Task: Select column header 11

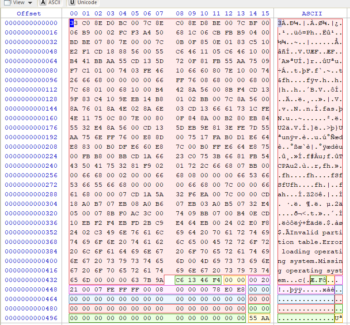Action: click(x=216, y=14)
